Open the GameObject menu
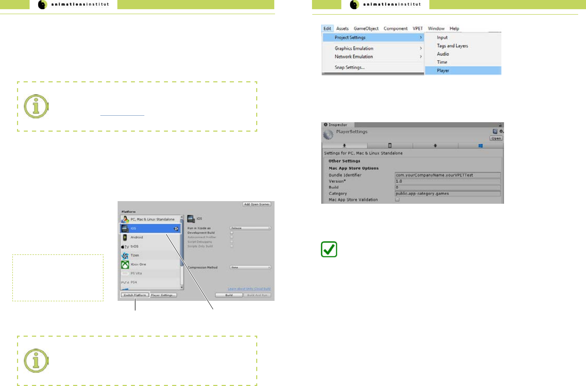The width and height of the screenshot is (586, 386). click(x=366, y=28)
